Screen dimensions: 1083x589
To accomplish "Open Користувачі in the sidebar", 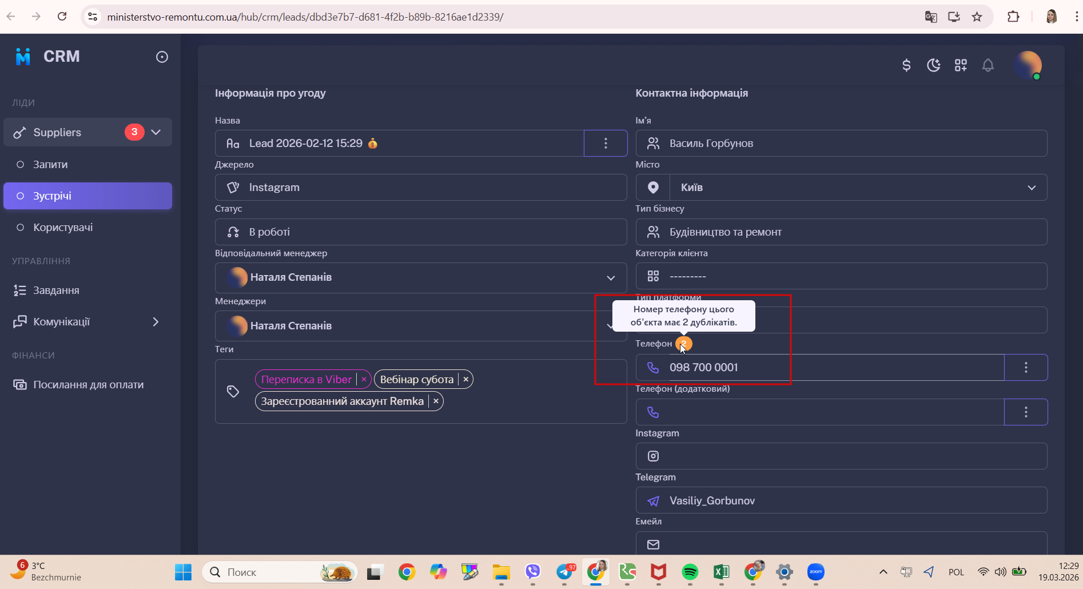I will click(x=63, y=227).
